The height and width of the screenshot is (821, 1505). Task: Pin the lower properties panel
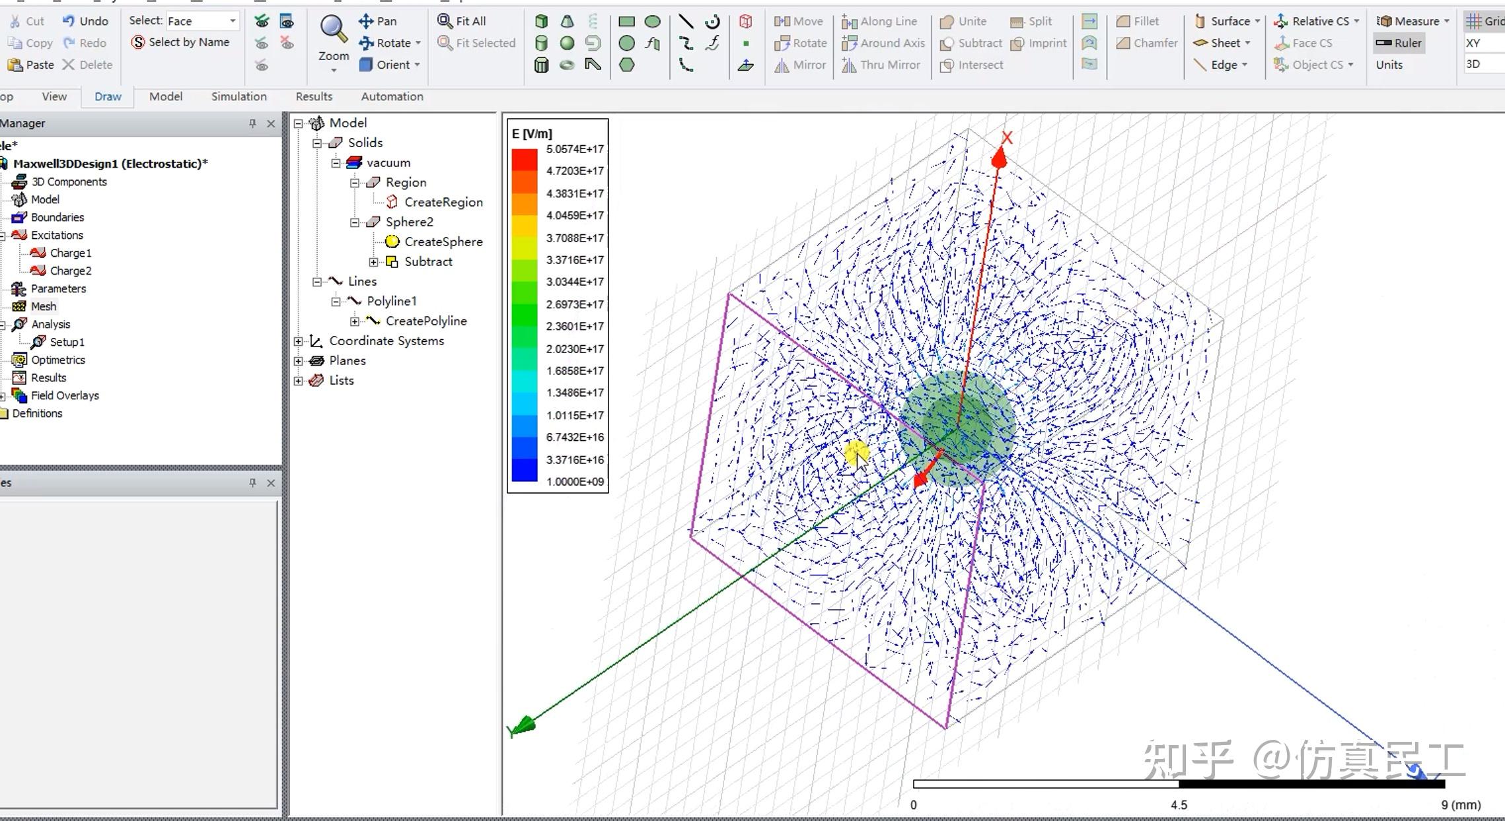(252, 483)
